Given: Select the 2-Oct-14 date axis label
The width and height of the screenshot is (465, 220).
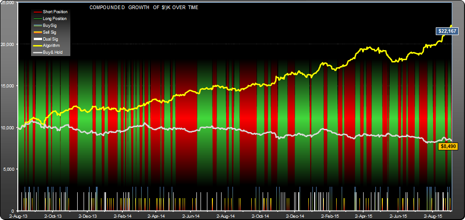Looking at the screenshot, I should point(259,215).
